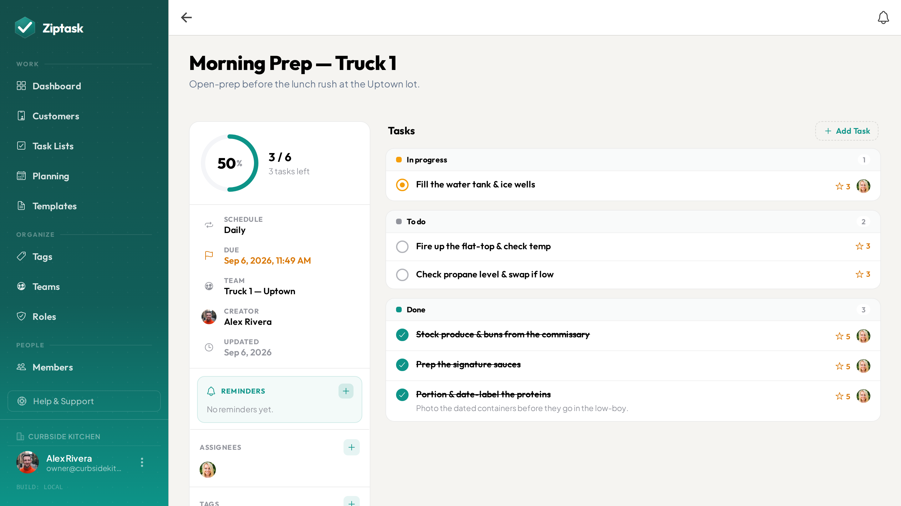The height and width of the screenshot is (506, 901).
Task: Open the user options kebab menu
Action: click(x=142, y=462)
